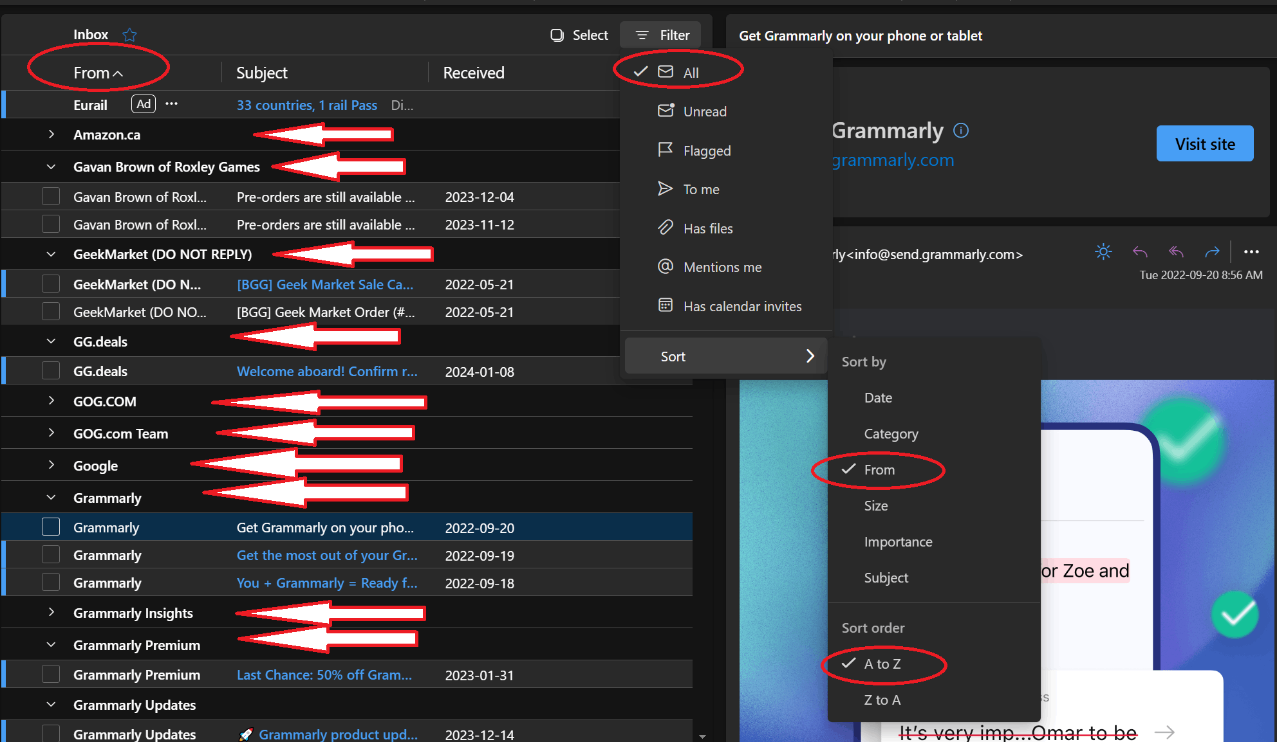1277x742 pixels.
Task: Sort by Date in Sort menu
Action: (878, 397)
